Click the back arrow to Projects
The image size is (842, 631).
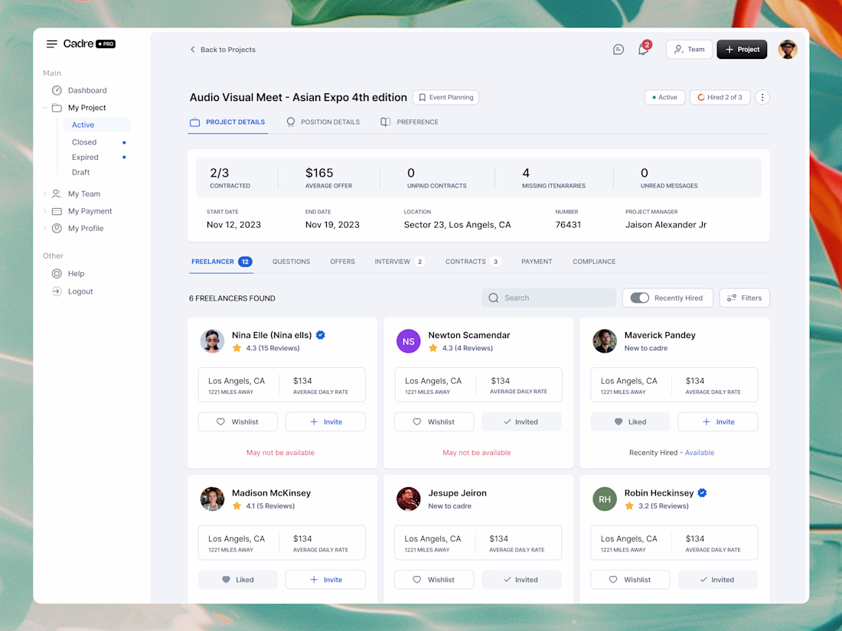(x=193, y=50)
